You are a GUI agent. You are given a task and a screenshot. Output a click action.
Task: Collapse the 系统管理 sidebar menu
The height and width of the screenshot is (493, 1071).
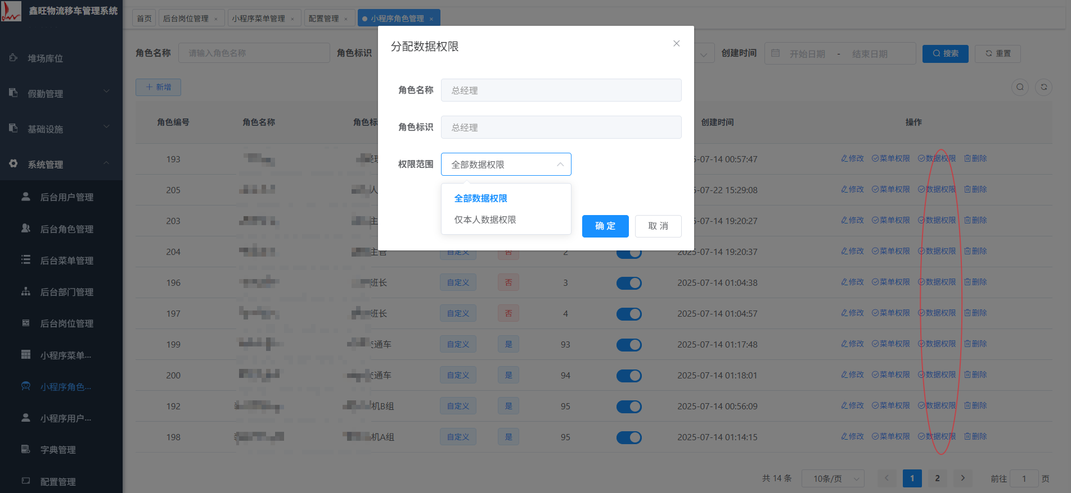point(61,165)
